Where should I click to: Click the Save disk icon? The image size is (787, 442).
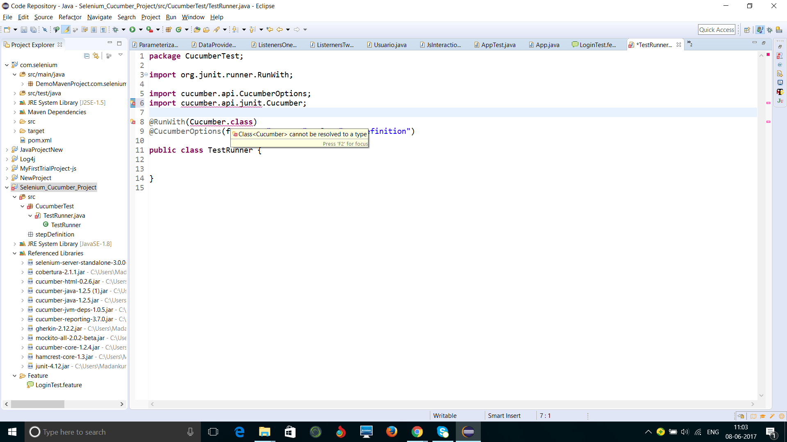click(24, 29)
